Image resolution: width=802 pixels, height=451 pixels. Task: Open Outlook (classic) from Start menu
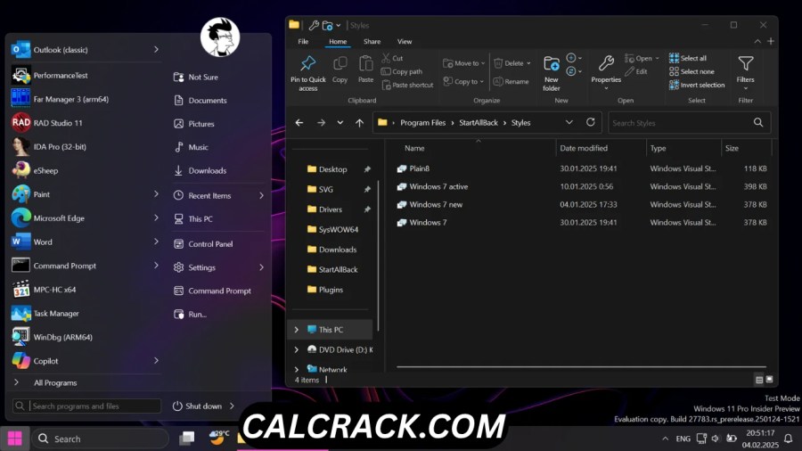click(x=86, y=50)
